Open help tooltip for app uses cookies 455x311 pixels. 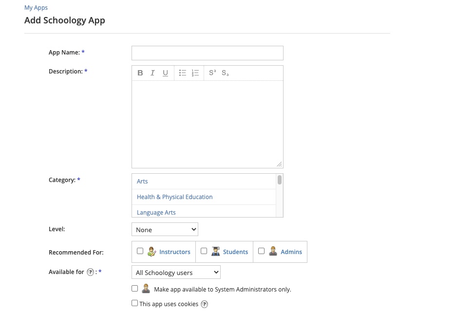205,304
